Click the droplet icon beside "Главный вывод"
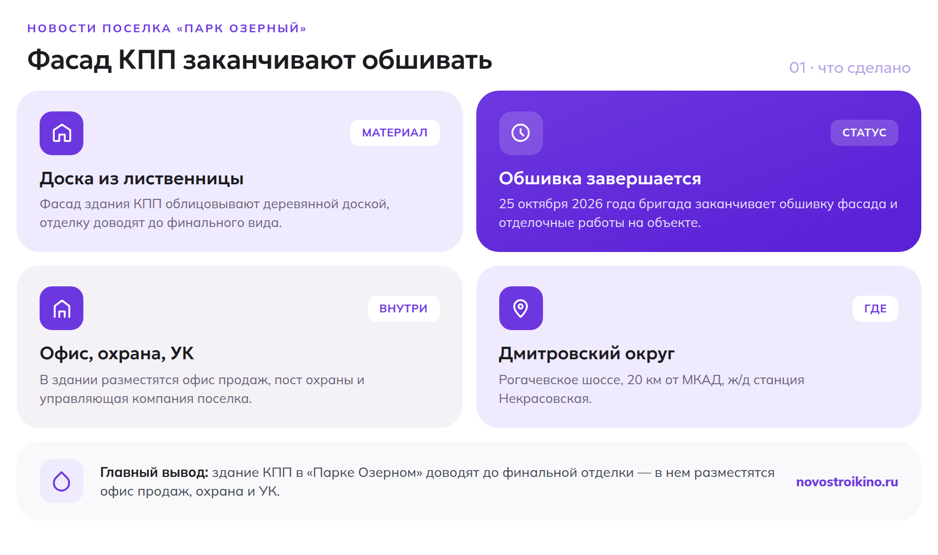 pos(61,481)
